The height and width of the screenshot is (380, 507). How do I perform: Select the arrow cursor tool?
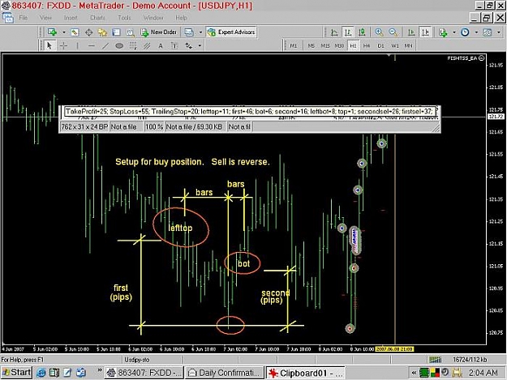coord(49,45)
